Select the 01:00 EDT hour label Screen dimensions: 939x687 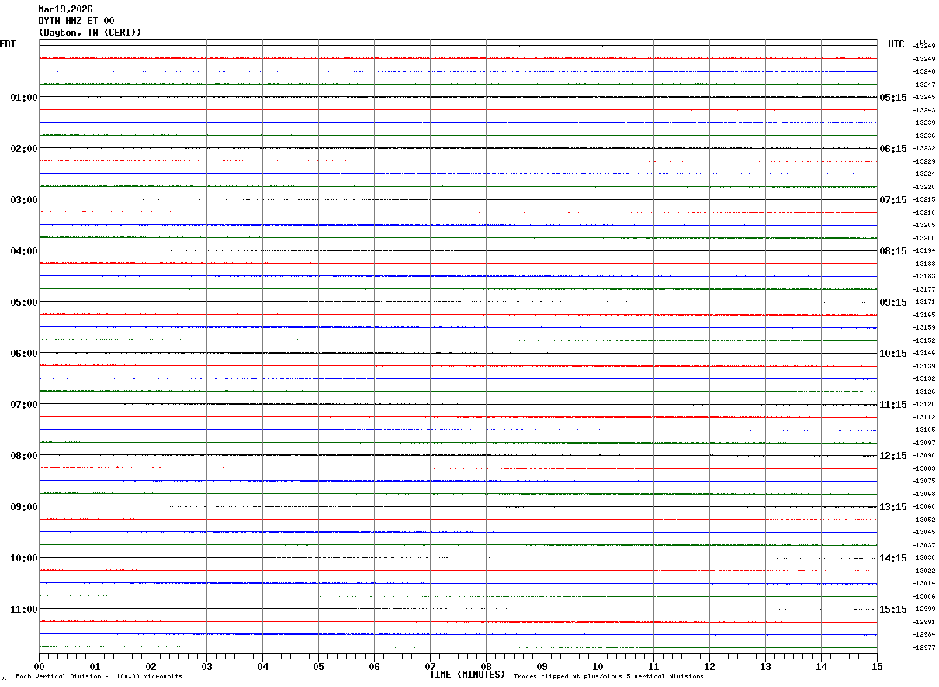coord(24,97)
